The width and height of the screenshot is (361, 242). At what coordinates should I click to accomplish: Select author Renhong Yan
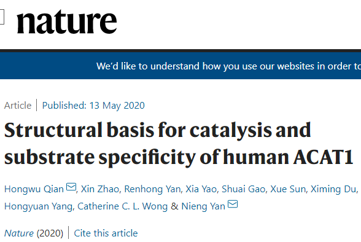click(152, 189)
